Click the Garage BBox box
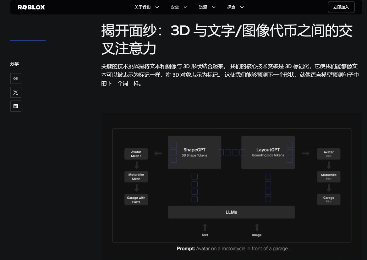 click(329, 200)
